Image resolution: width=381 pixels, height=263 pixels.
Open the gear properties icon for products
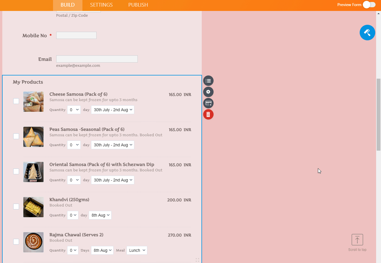pos(208,92)
